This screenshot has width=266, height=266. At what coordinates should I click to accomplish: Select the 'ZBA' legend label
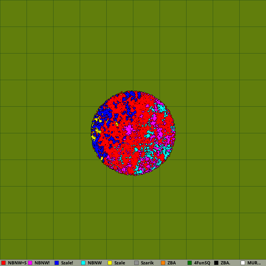click(x=172, y=263)
